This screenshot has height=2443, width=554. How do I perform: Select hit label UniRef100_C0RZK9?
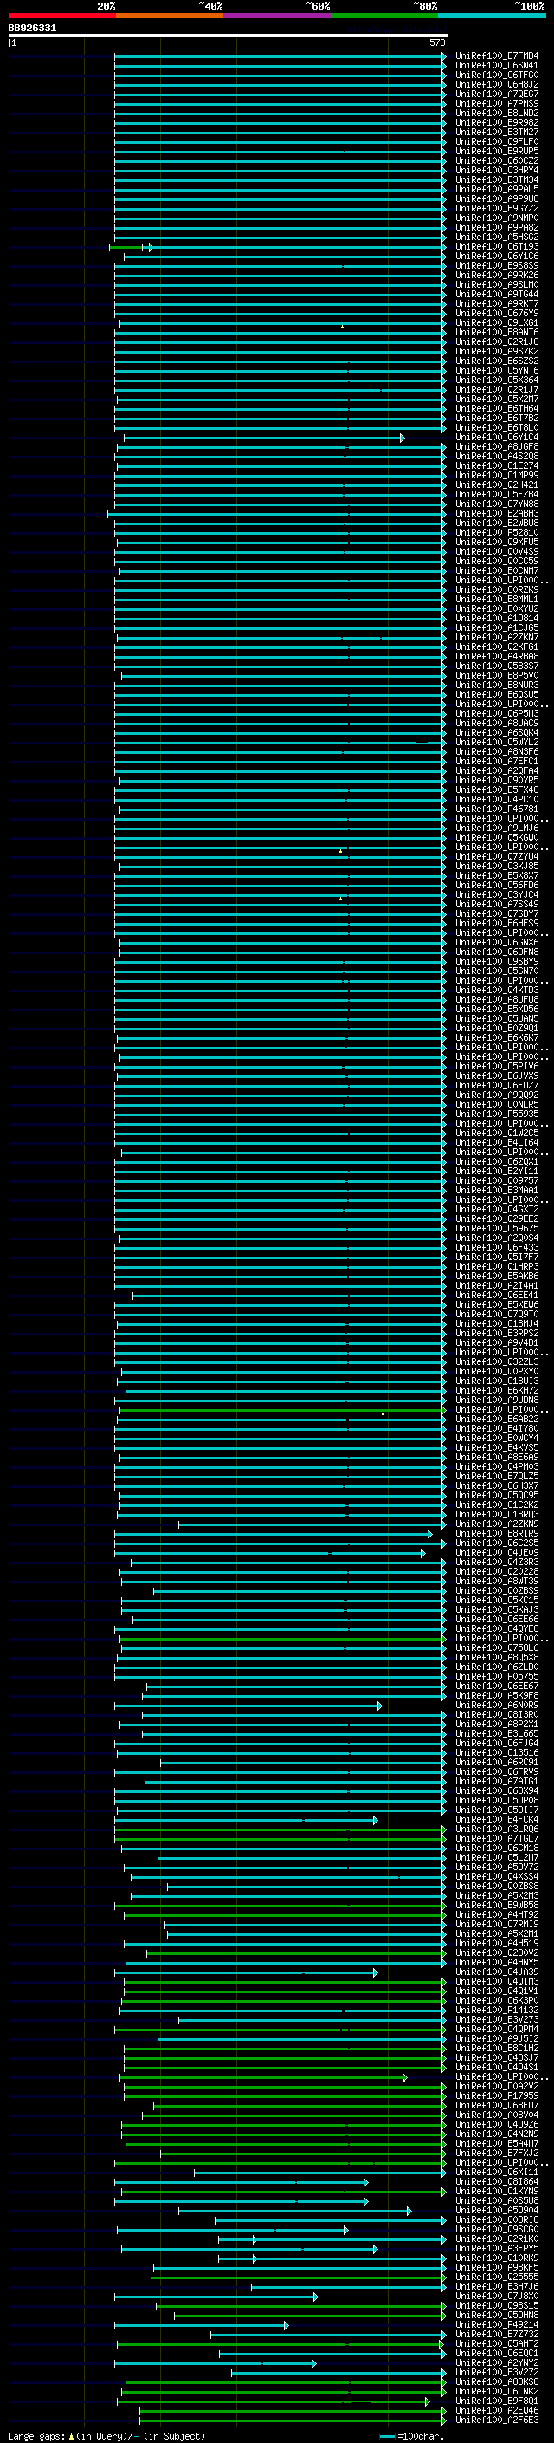(496, 590)
